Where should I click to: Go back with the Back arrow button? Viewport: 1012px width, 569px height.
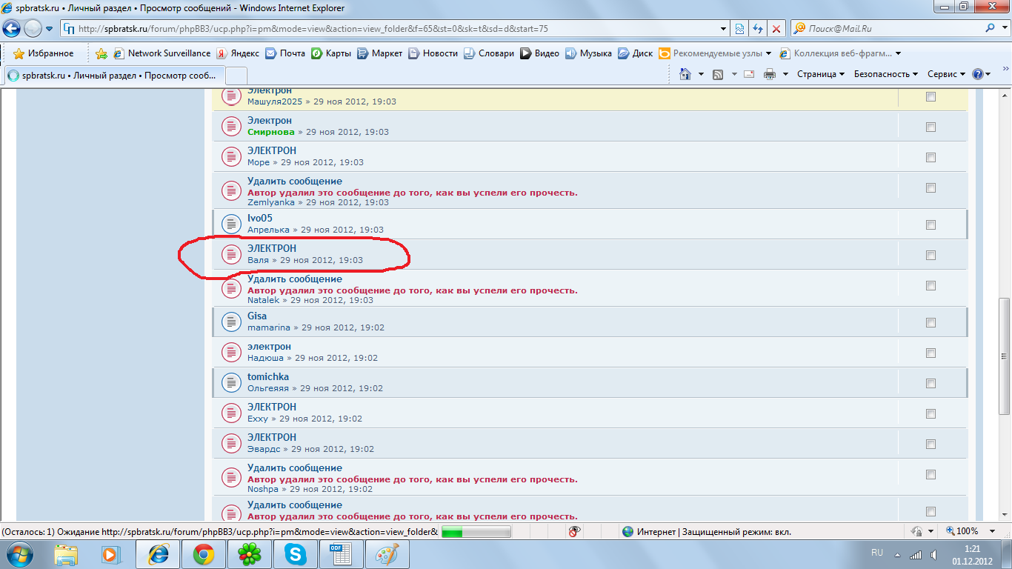pos(12,29)
